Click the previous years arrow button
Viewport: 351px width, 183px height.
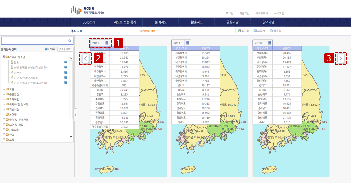(85, 58)
